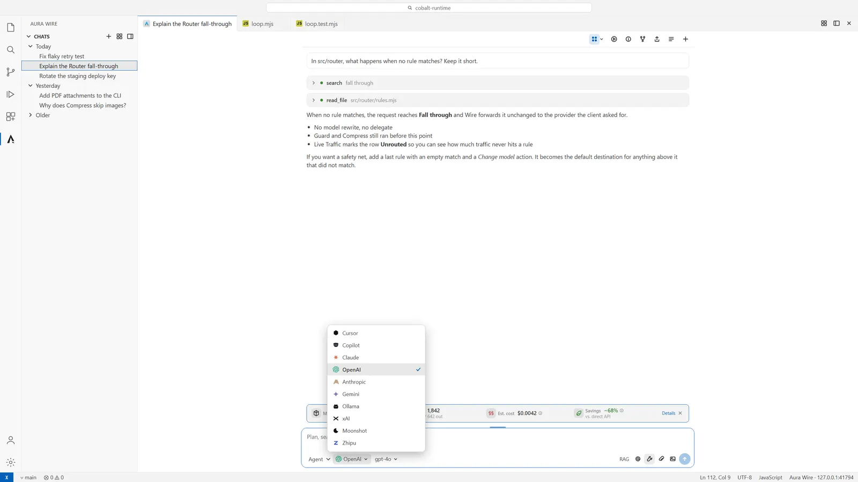Click the blue grid view icon in chat toolbar
Viewport: 858px width, 482px height.
(594, 39)
